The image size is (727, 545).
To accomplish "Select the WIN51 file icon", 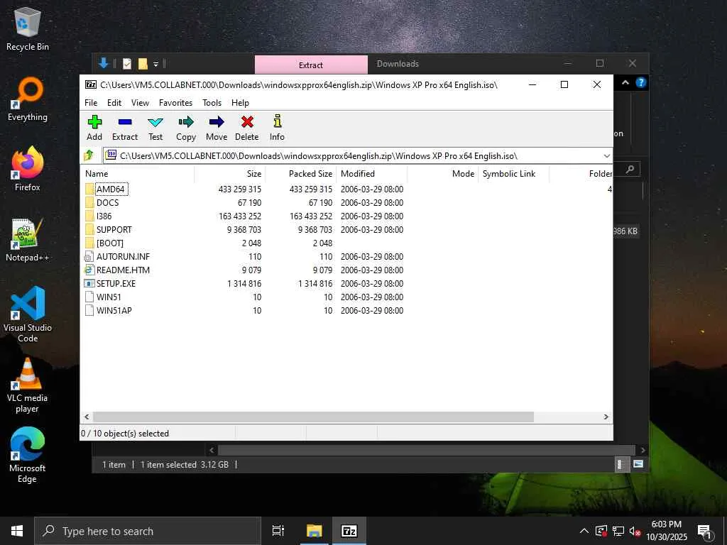I will pyautogui.click(x=89, y=297).
